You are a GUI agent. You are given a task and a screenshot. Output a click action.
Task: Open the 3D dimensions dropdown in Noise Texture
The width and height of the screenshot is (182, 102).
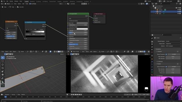[11, 28]
